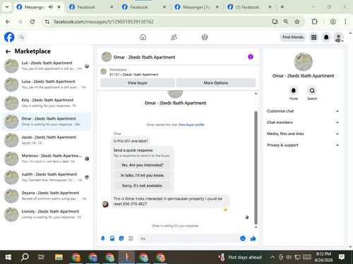
Task: Open the Facebook logo home link
Action: click(x=9, y=37)
